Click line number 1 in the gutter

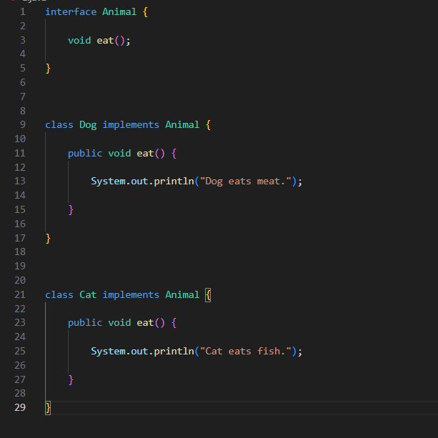pos(22,11)
